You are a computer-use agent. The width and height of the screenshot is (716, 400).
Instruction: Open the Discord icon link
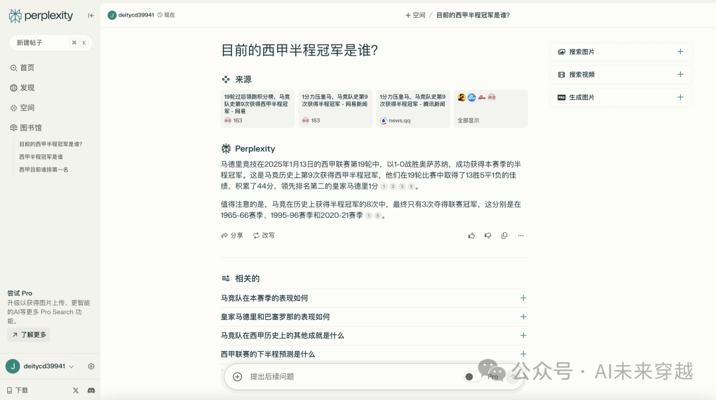91,391
